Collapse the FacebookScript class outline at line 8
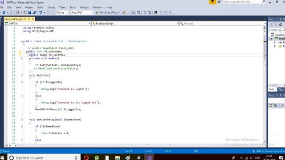The height and width of the screenshot is (160, 285). pyautogui.click(x=22, y=41)
